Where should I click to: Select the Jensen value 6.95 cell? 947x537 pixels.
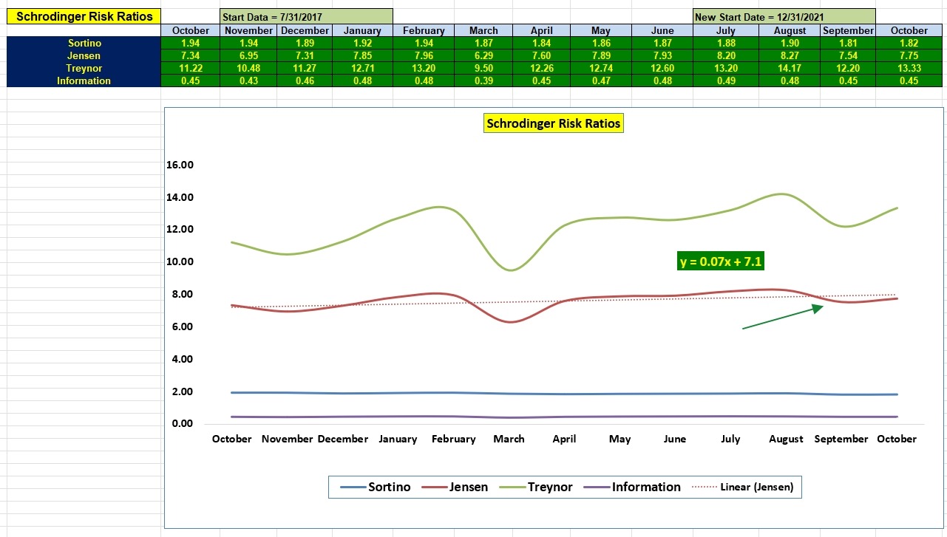(x=249, y=56)
